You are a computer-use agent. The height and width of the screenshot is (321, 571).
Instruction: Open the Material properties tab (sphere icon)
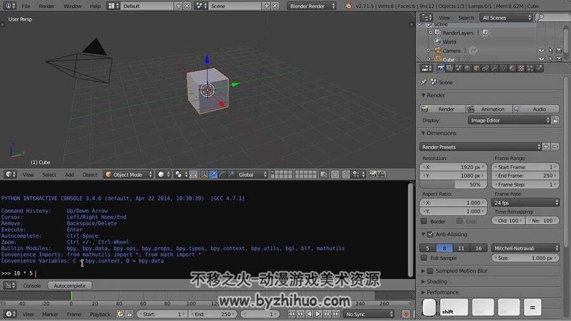[512, 68]
